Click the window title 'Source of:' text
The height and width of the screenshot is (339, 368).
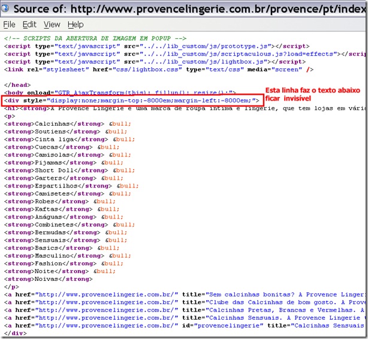click(40, 9)
